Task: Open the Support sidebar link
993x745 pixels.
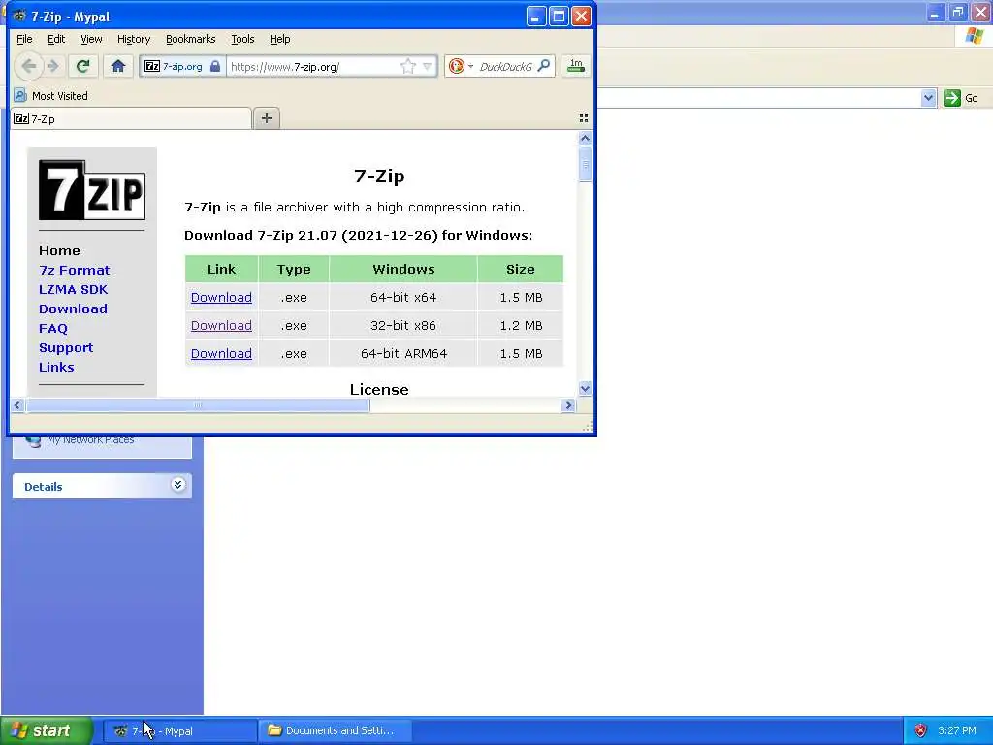Action: click(x=66, y=348)
